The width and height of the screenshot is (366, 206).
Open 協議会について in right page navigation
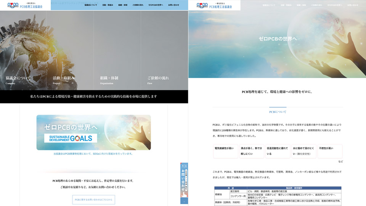pyautogui.click(x=268, y=5)
